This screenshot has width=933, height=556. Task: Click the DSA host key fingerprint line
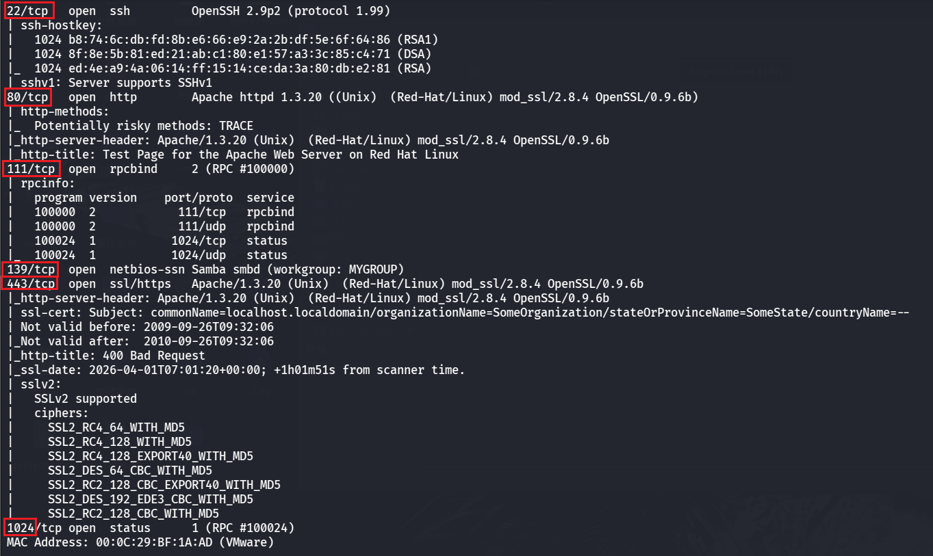pos(233,54)
